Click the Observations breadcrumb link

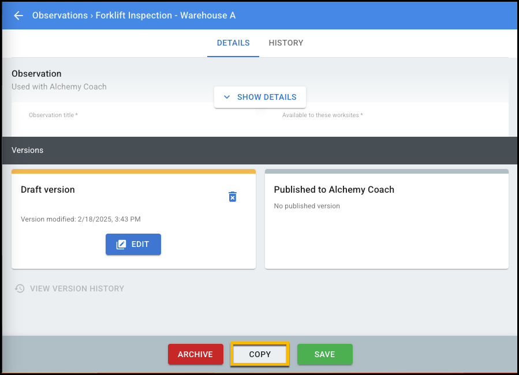(x=60, y=16)
